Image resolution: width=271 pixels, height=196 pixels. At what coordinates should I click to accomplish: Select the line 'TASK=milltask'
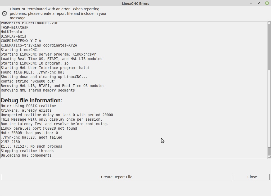click(15, 27)
